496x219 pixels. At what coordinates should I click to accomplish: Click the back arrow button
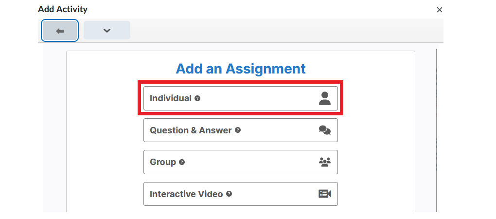pos(60,31)
